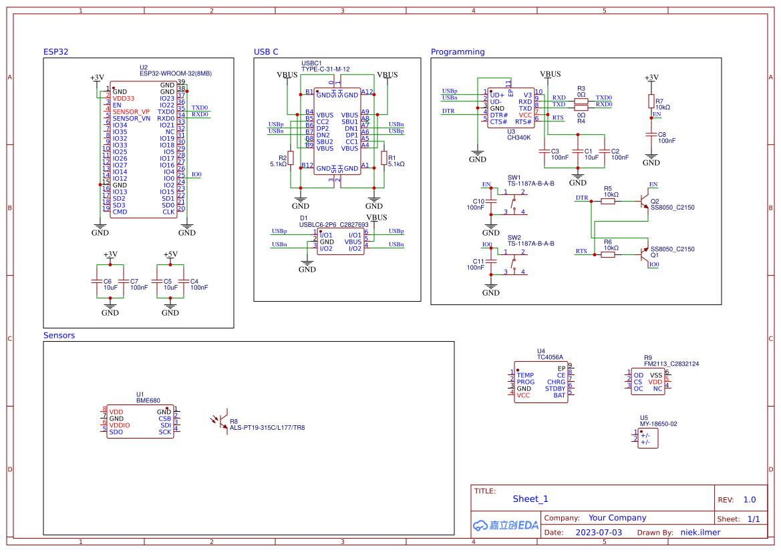Select the TC4056A charger chip U4
The image size is (781, 552).
click(x=541, y=382)
